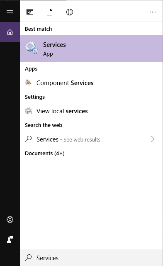Click the Services gears app icon

[32, 47]
